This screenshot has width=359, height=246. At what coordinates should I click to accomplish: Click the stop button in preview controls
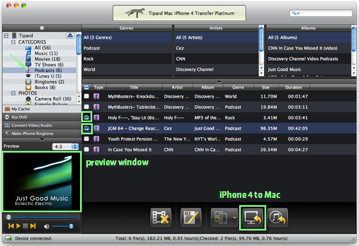(25, 226)
